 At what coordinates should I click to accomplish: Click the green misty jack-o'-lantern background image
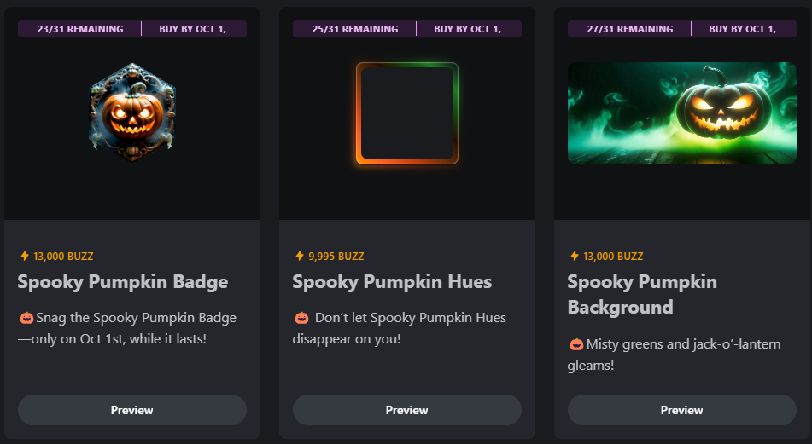point(682,113)
